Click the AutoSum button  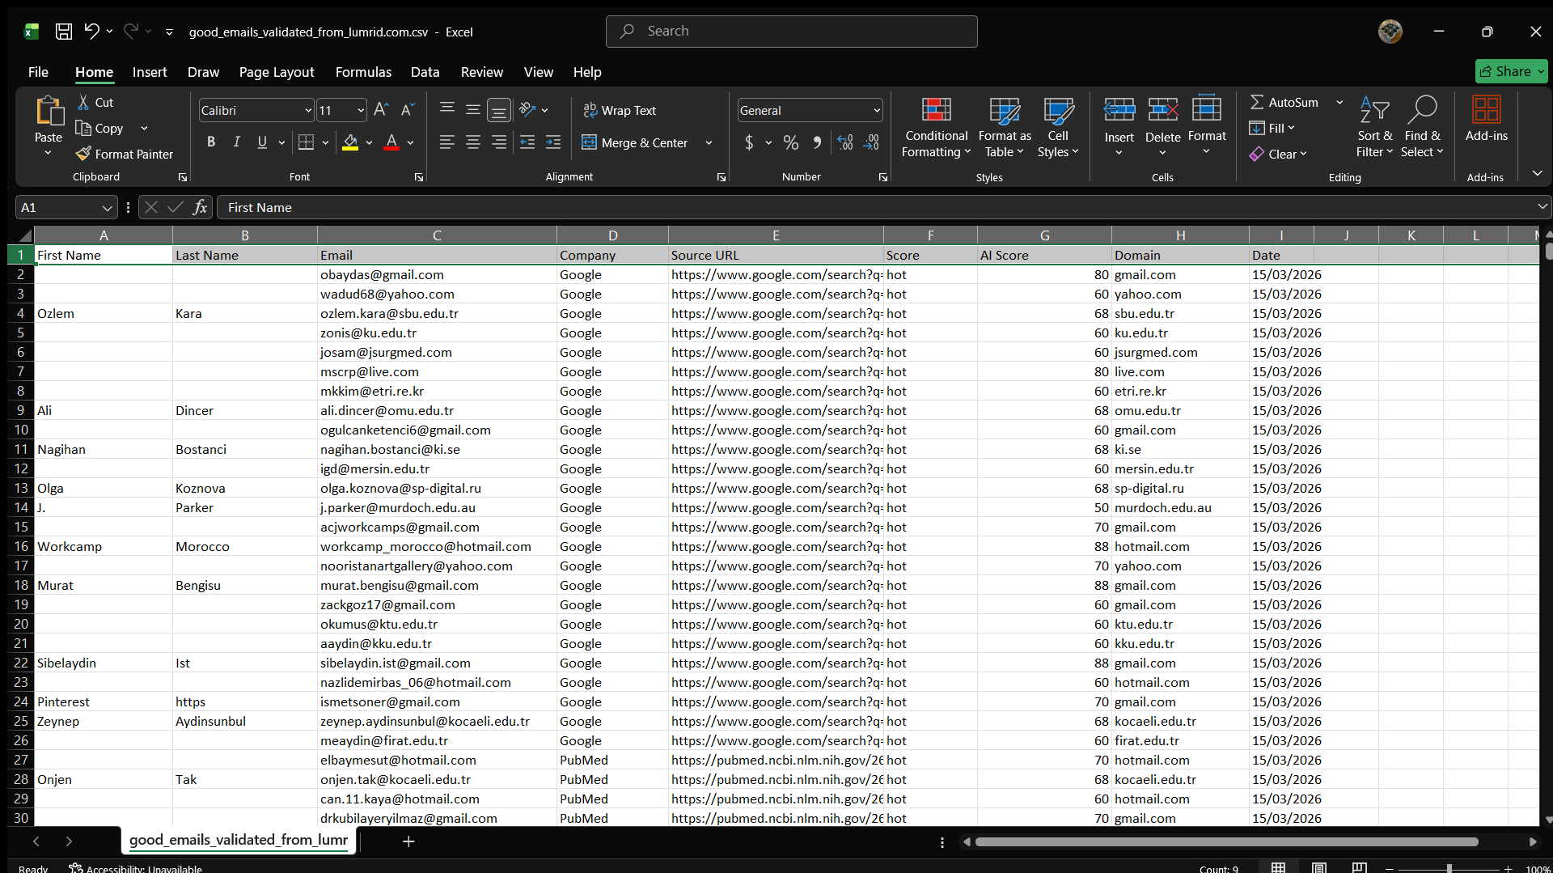pos(1284,103)
